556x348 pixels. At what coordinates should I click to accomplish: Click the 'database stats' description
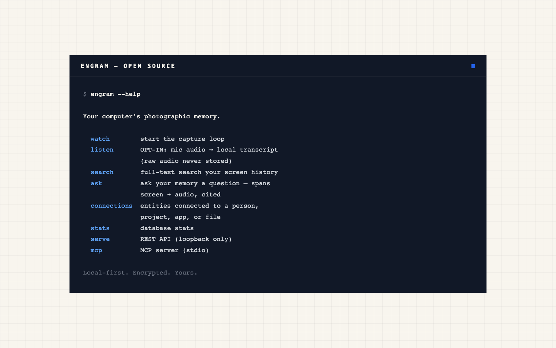point(167,228)
